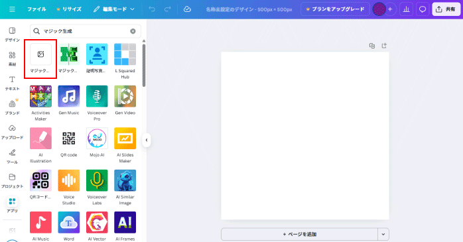Open the ファイル menu
463x242 pixels.
point(36,9)
